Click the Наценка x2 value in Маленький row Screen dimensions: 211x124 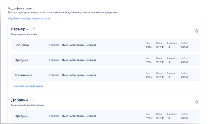tap(169, 77)
